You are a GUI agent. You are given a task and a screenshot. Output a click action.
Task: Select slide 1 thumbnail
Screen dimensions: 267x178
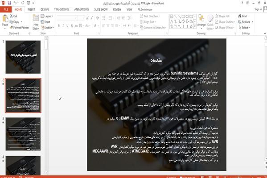tap(23, 57)
